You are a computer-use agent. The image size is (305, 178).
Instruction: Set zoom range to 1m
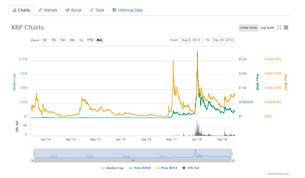(63, 40)
